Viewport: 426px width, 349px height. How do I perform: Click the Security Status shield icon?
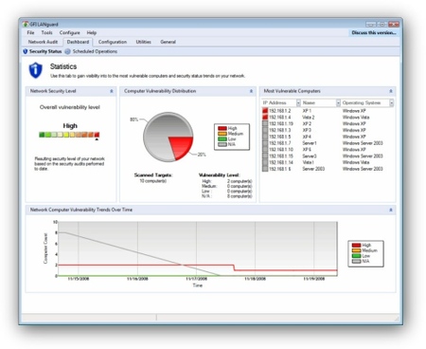[26, 51]
